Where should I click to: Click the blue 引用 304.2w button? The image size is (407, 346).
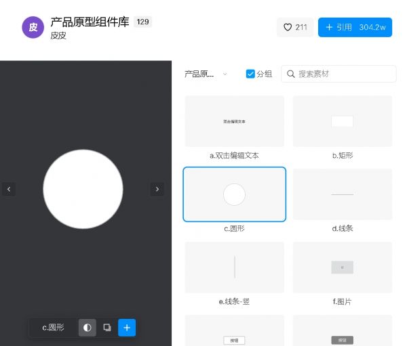(355, 27)
